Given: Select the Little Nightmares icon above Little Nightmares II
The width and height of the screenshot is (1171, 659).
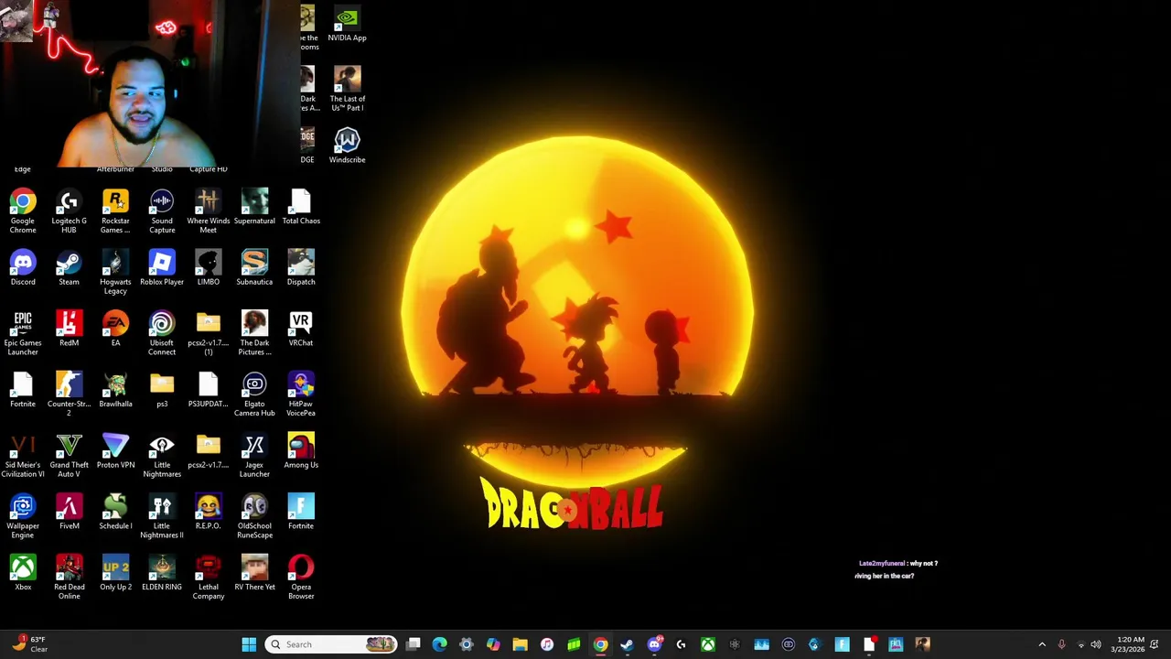Looking at the screenshot, I should coord(162,456).
